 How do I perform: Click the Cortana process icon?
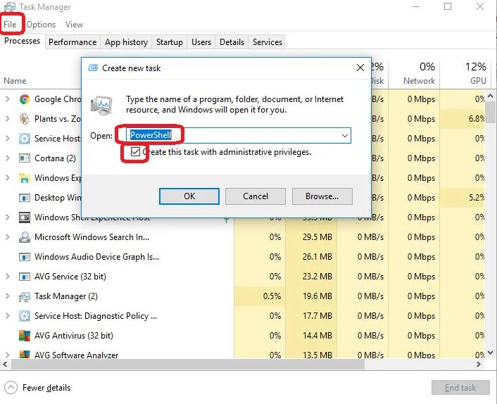click(25, 158)
